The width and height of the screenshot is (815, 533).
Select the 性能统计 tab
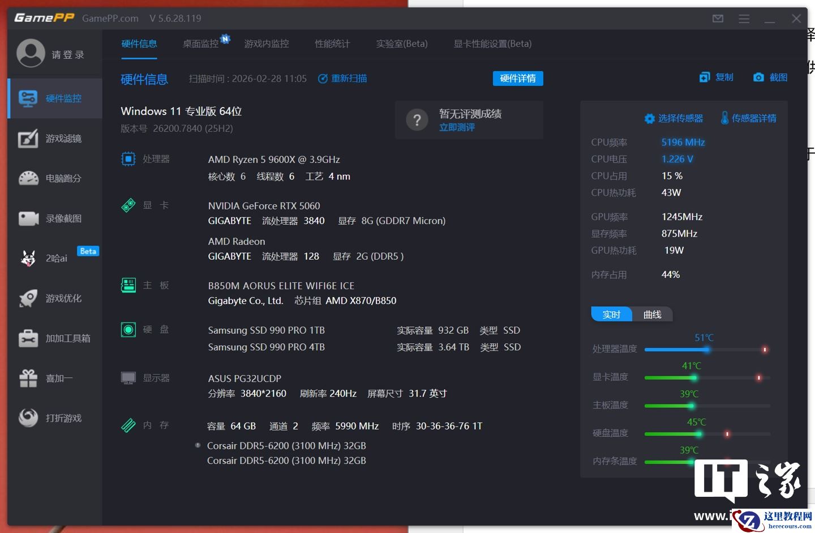(332, 44)
